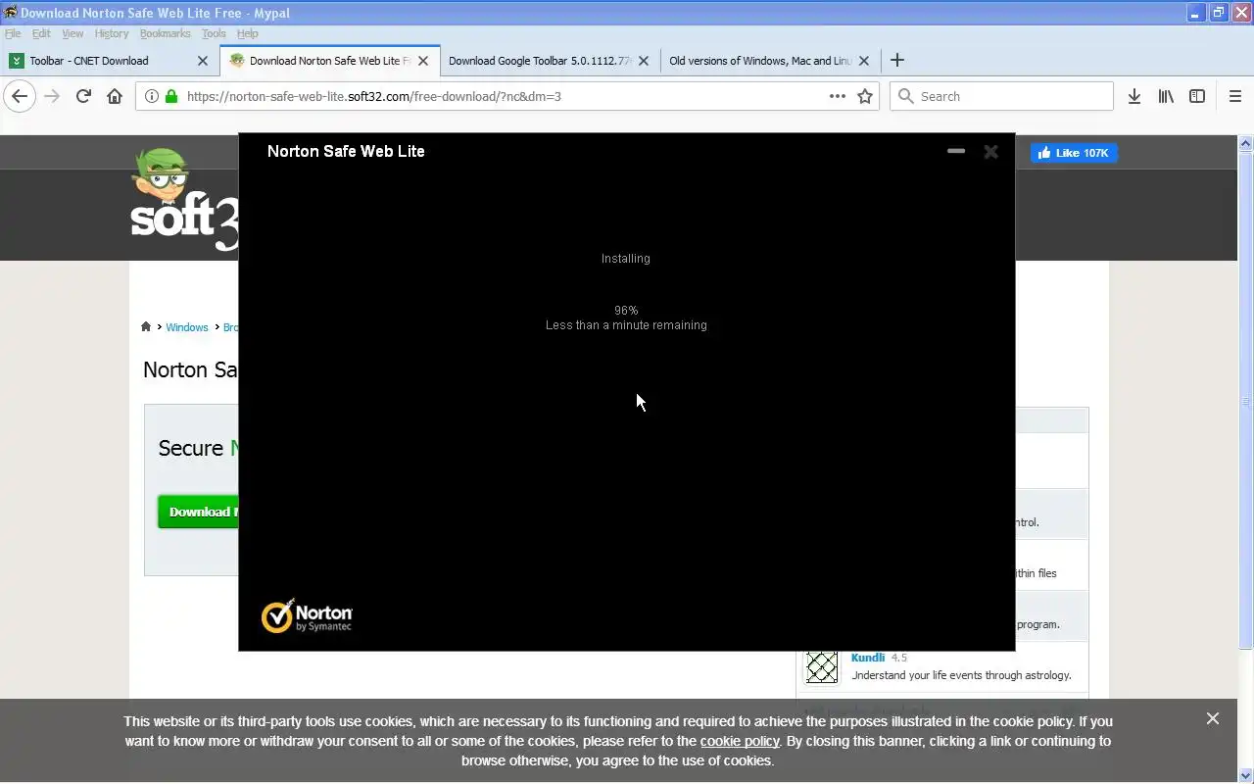Click the soft32 mascot logo

tap(184, 199)
